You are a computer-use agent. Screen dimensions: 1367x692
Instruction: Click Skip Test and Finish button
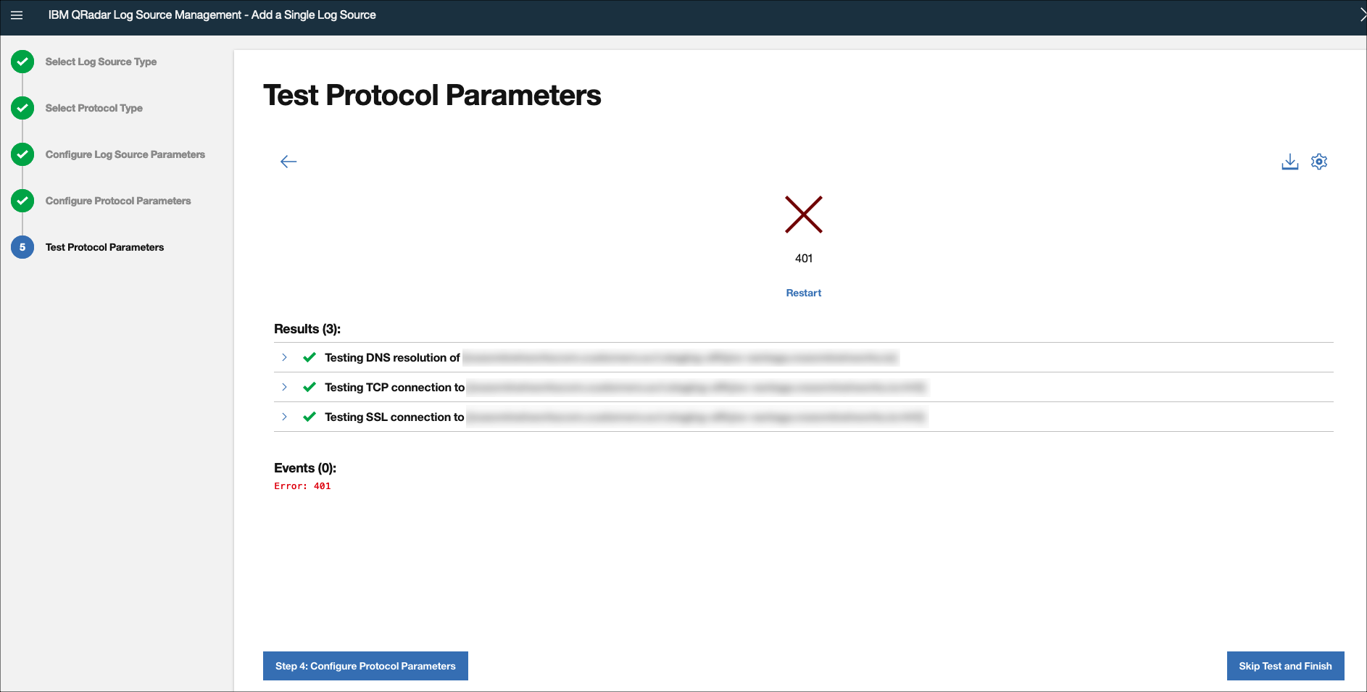click(x=1285, y=666)
